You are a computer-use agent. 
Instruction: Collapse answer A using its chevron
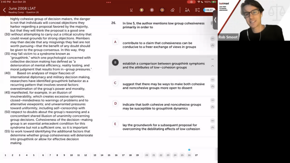(212, 46)
